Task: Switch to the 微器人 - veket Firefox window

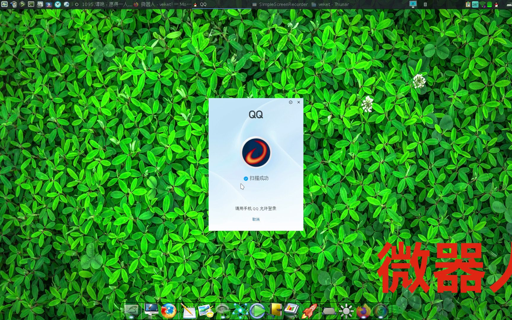Action: point(162,4)
